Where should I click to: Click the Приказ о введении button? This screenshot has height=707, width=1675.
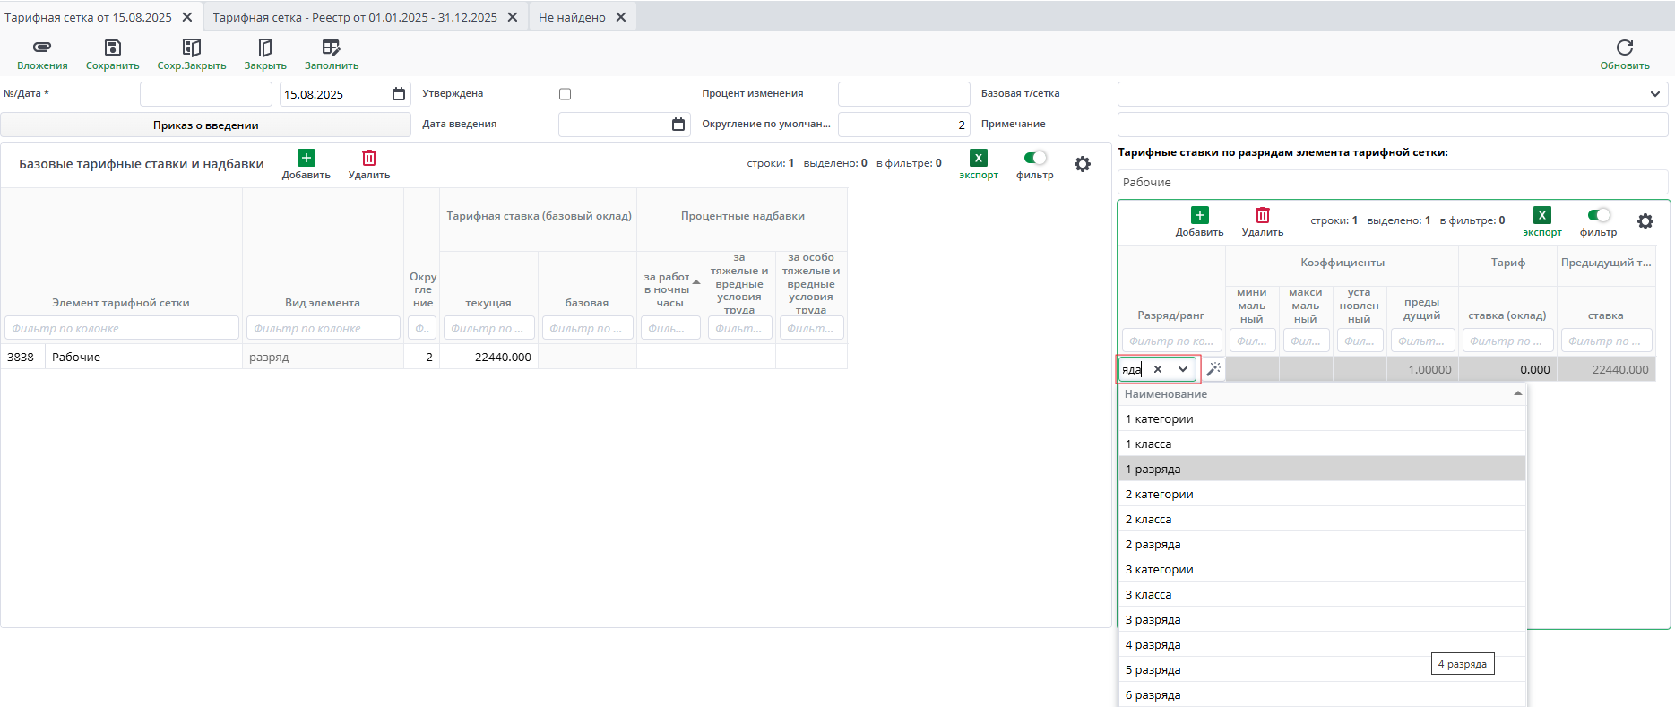205,125
